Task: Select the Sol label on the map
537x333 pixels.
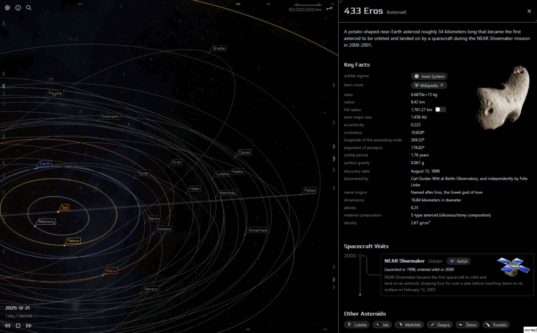Action: click(x=65, y=207)
